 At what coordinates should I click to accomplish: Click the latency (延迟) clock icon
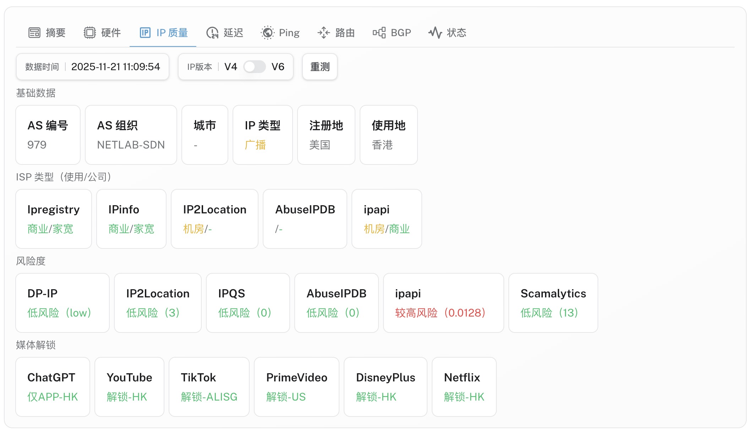212,33
